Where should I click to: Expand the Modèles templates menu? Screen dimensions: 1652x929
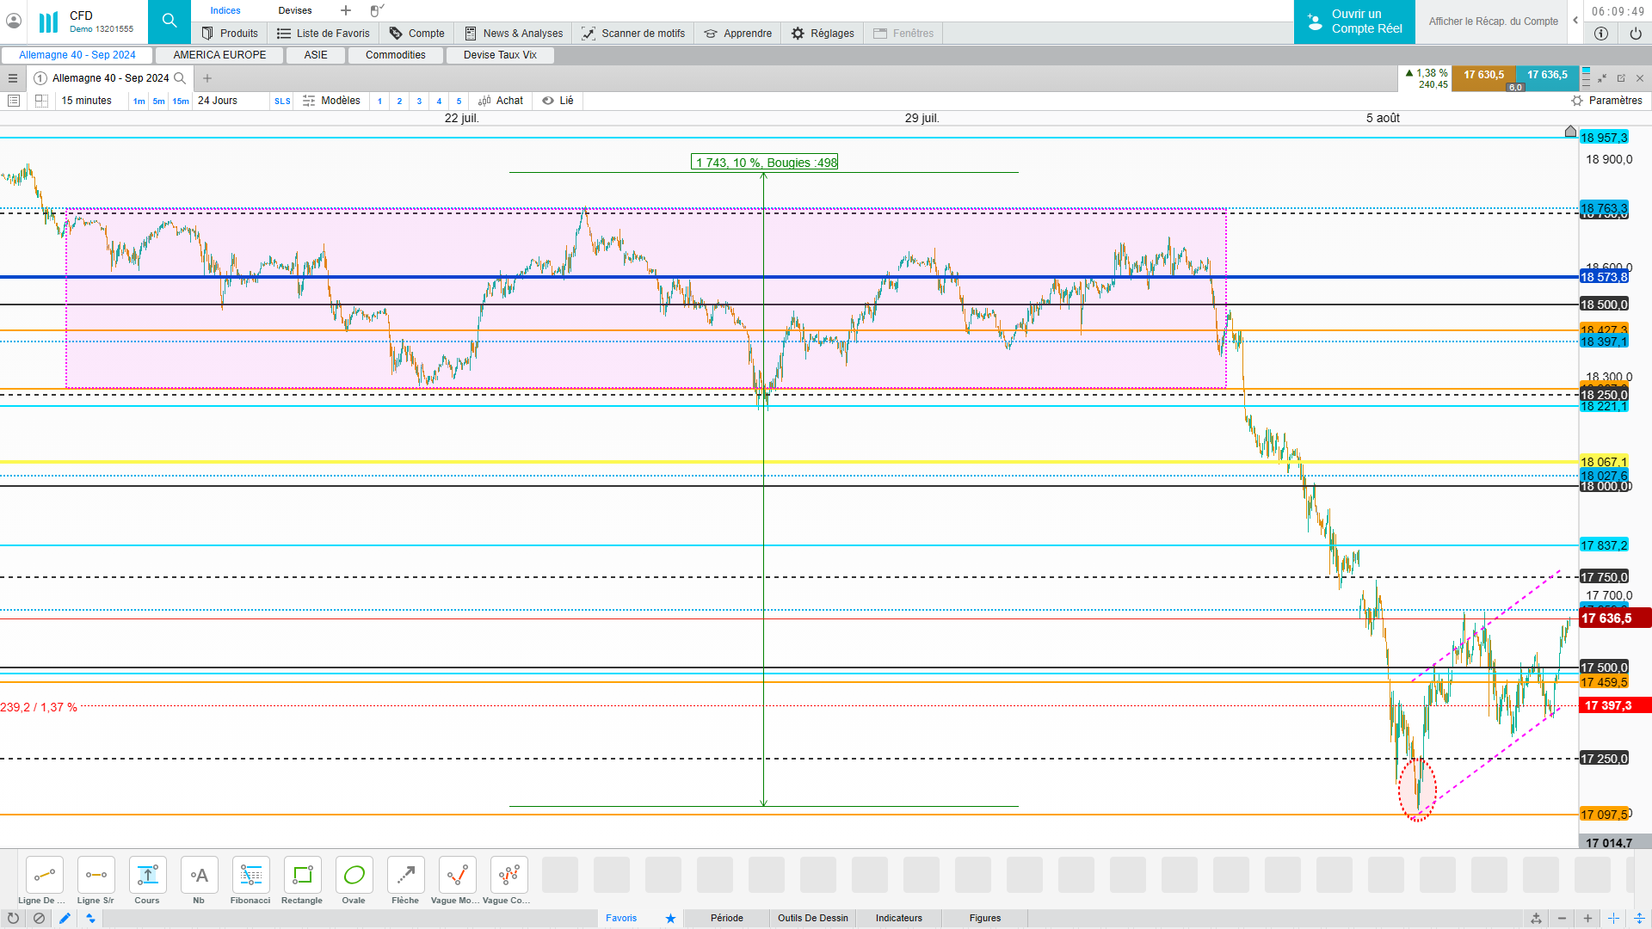click(332, 101)
